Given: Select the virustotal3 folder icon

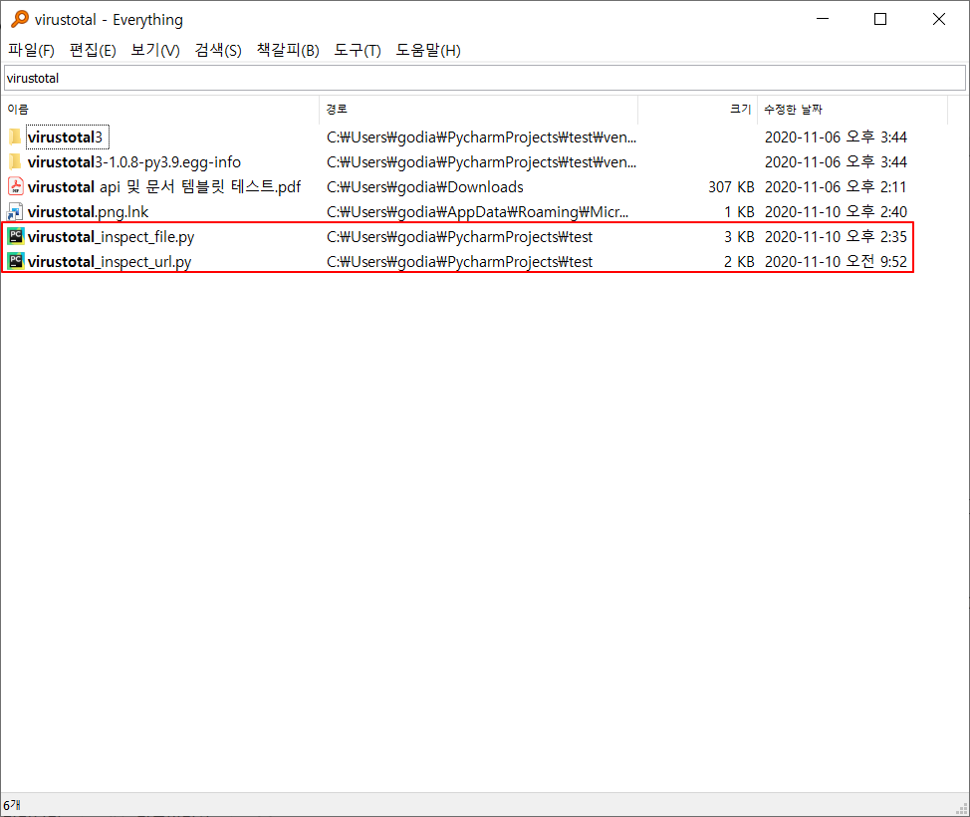Looking at the screenshot, I should click(x=16, y=136).
